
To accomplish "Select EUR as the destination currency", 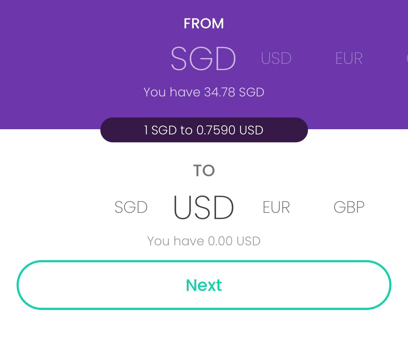I will coord(276,207).
